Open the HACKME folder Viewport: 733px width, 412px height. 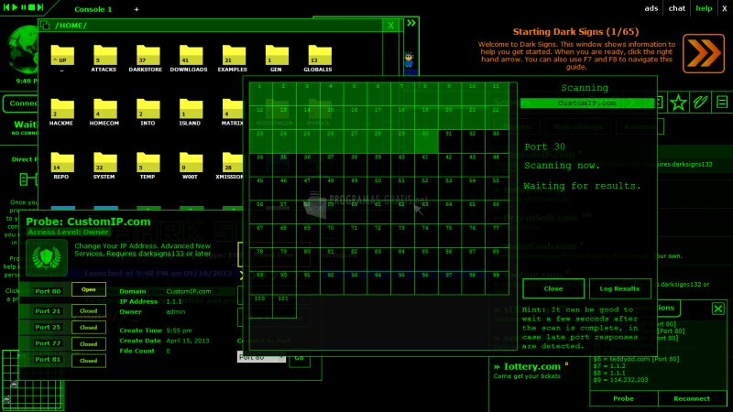click(x=61, y=112)
